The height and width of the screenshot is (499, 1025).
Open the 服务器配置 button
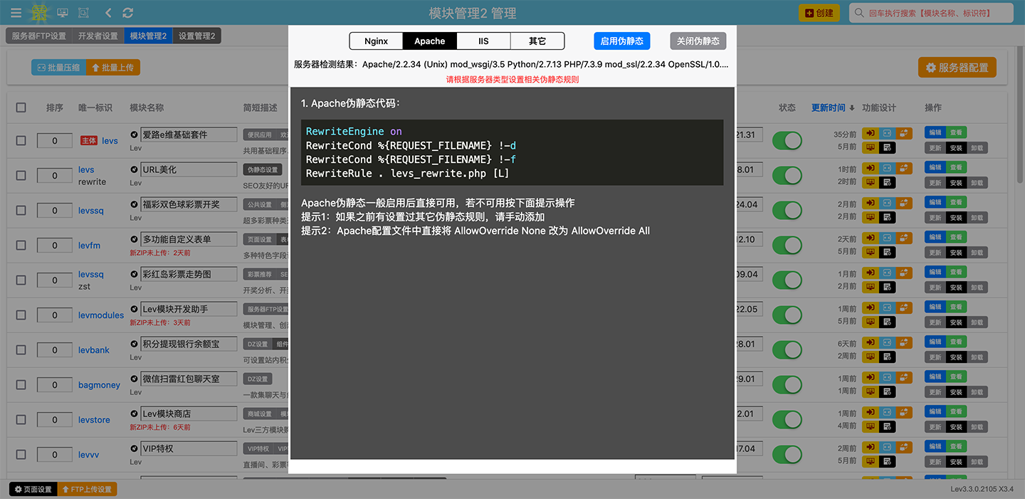[957, 68]
